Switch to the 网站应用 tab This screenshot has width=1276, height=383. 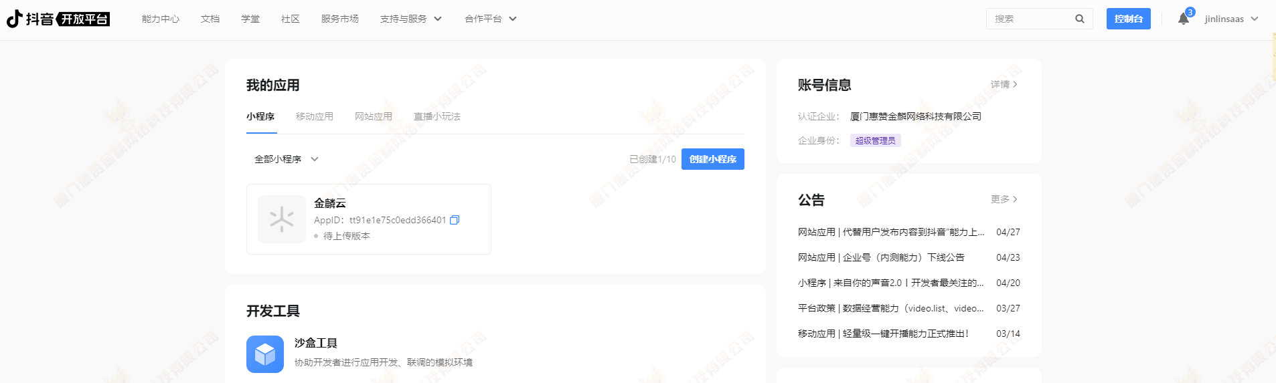coord(374,116)
